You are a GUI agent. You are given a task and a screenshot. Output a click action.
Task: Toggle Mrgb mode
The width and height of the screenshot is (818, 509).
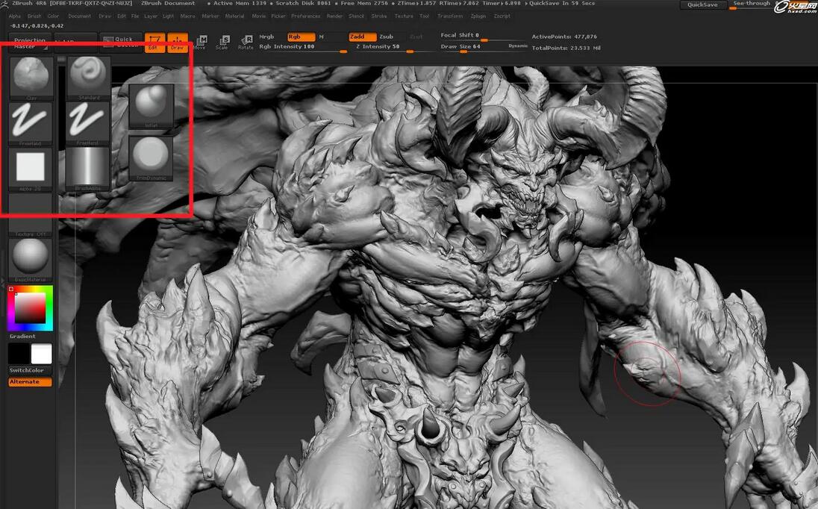pos(266,37)
